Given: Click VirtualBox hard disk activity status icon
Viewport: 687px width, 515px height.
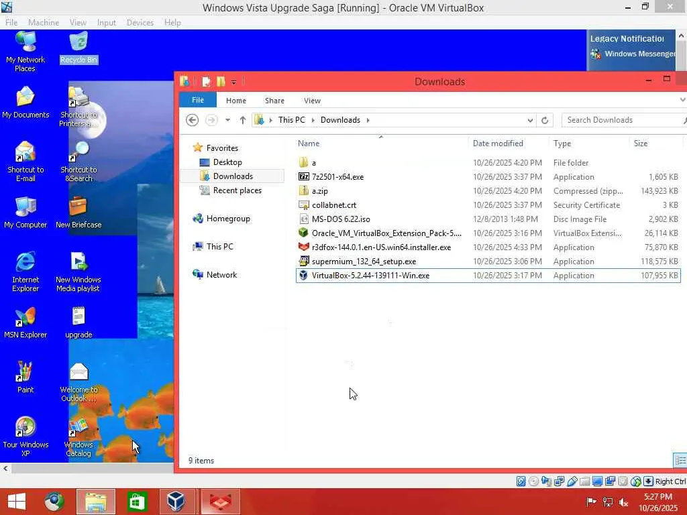Looking at the screenshot, I should (x=521, y=481).
